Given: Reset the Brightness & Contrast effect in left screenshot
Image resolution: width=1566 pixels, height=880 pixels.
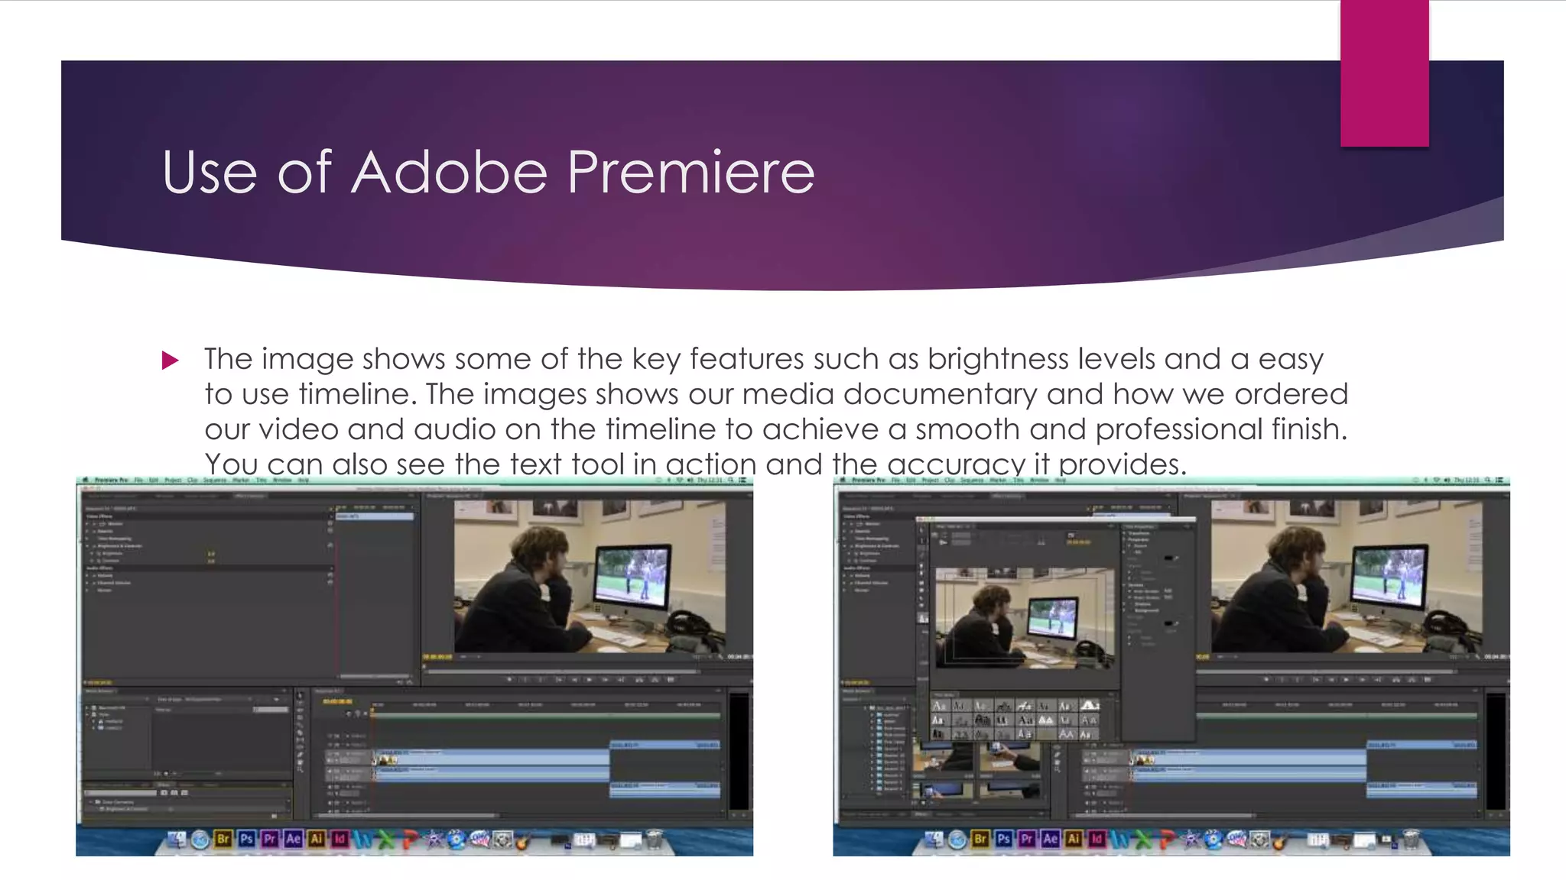Looking at the screenshot, I should click(x=330, y=545).
